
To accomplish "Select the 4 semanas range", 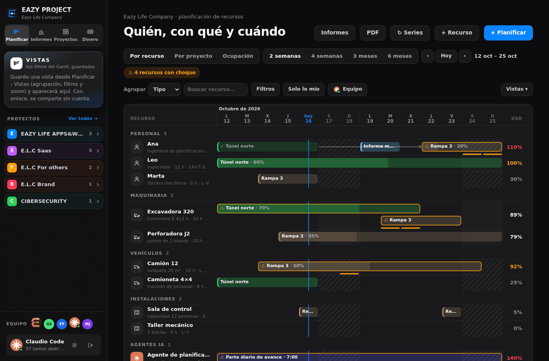I will pos(327,56).
